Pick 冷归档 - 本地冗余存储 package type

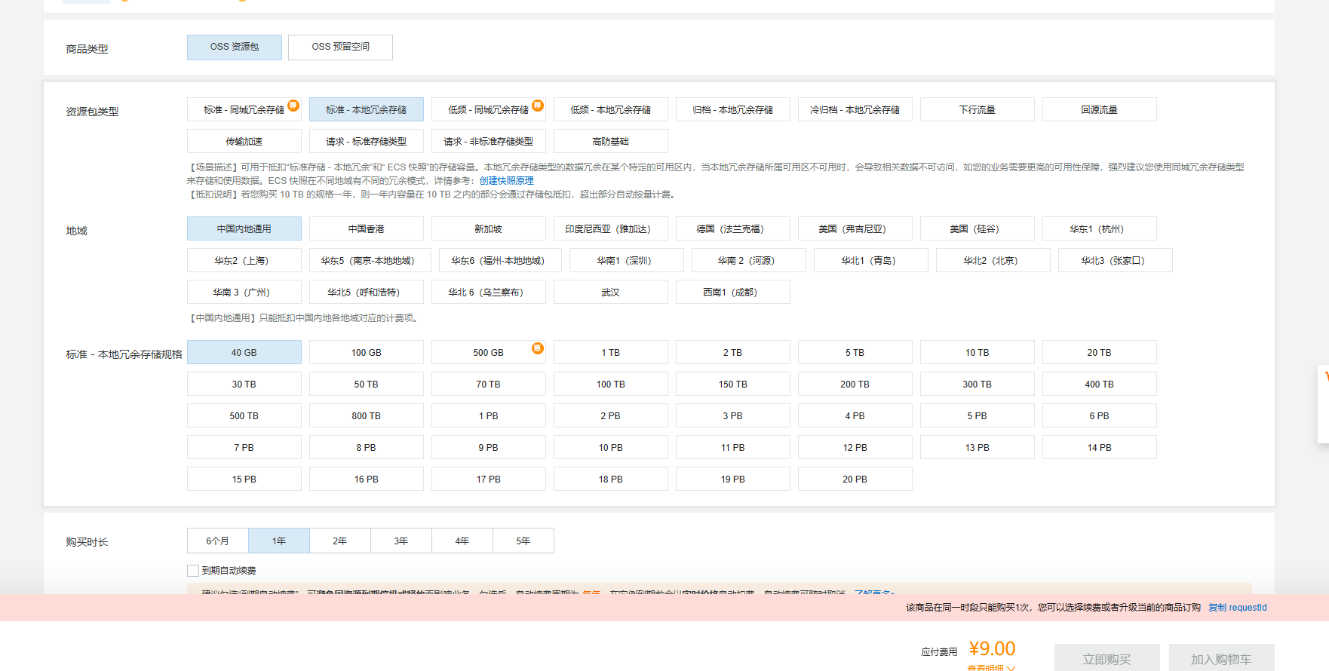point(855,110)
